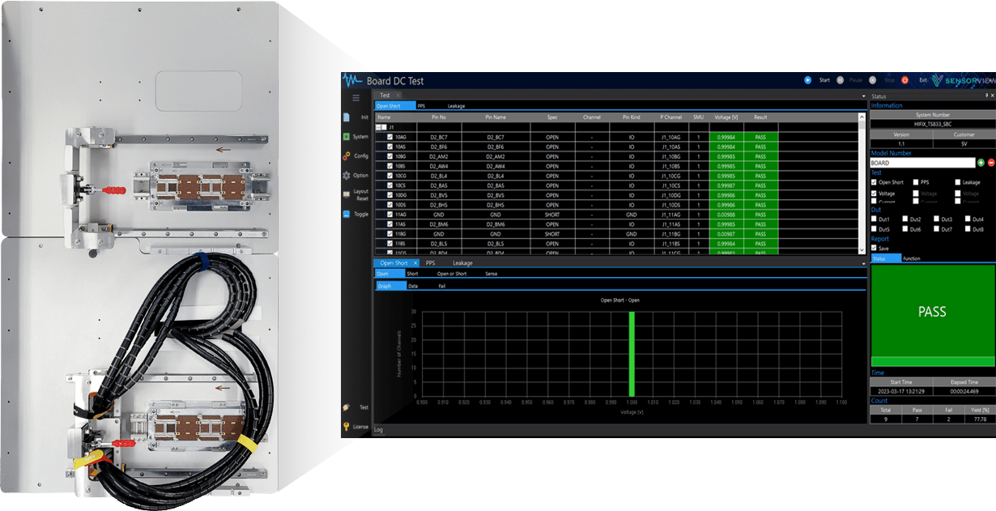Screen dimensions: 996x511
Task: Open the License key icon
Action: tap(347, 427)
